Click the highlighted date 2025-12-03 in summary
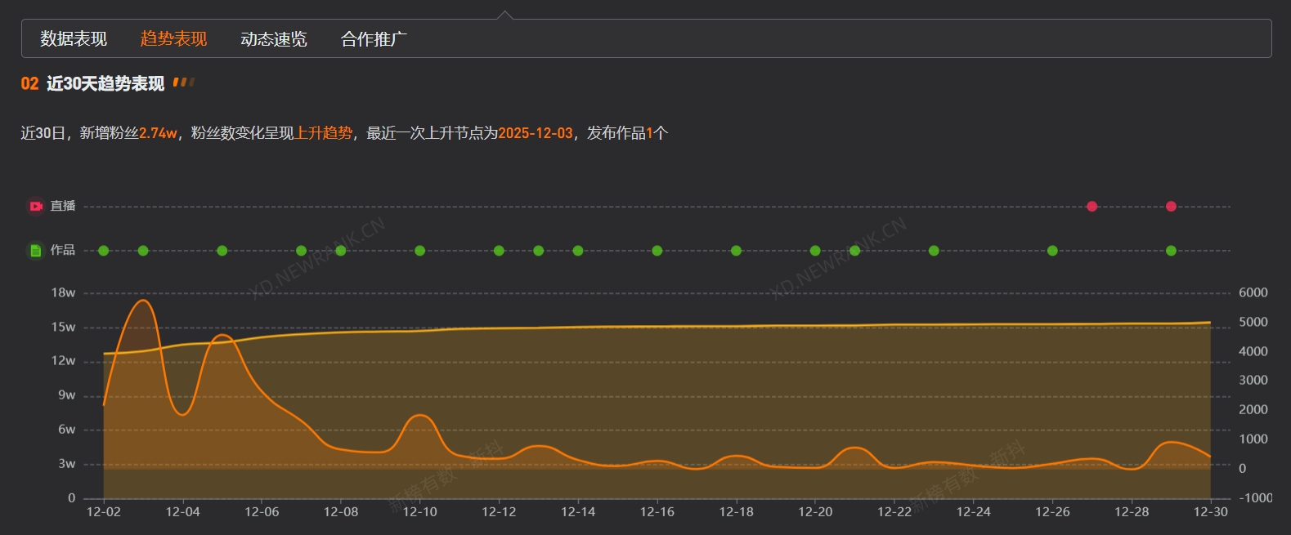Image resolution: width=1291 pixels, height=535 pixels. click(536, 133)
